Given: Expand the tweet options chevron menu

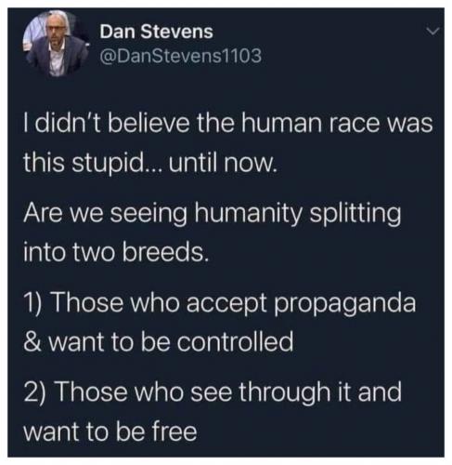Looking at the screenshot, I should (x=432, y=31).
